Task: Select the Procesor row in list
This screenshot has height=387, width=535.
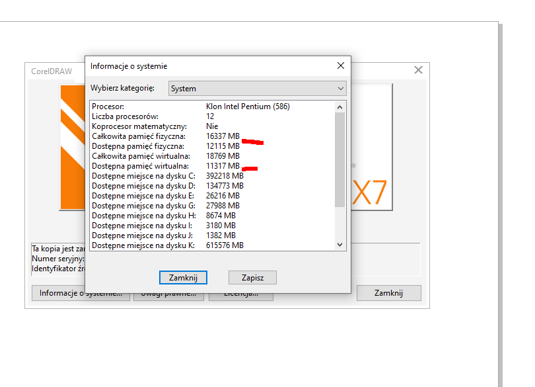Action: click(213, 107)
